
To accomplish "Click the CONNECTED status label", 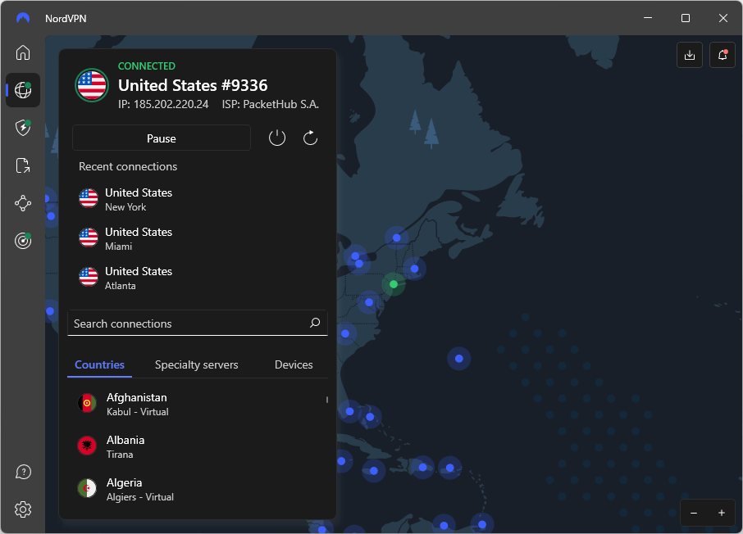I will [147, 66].
